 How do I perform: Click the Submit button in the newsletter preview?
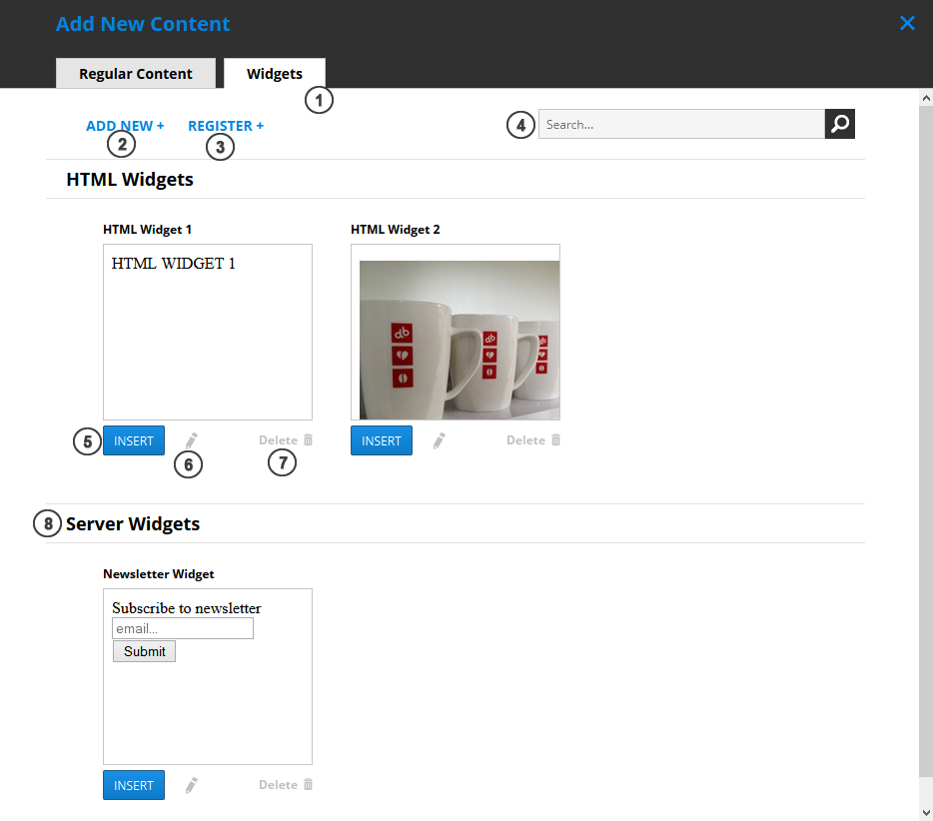143,650
